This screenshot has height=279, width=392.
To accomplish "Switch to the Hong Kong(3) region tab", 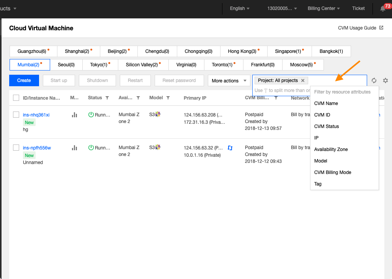I will (x=244, y=51).
